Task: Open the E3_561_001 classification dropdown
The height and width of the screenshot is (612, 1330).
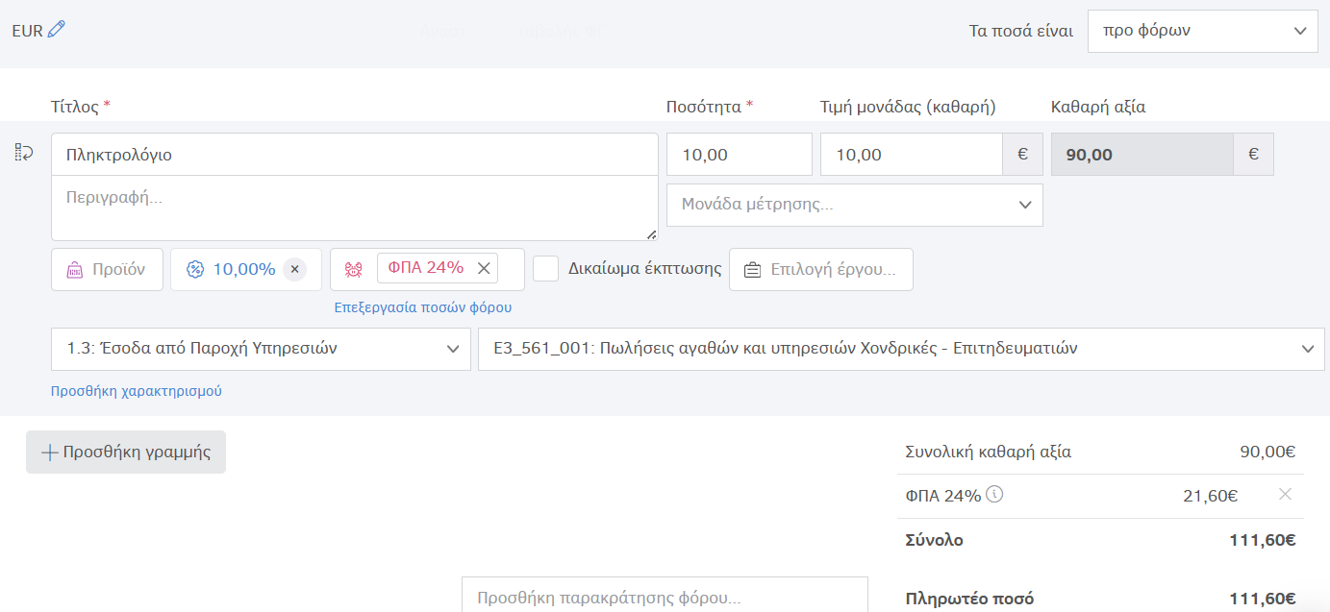Action: coord(900,349)
